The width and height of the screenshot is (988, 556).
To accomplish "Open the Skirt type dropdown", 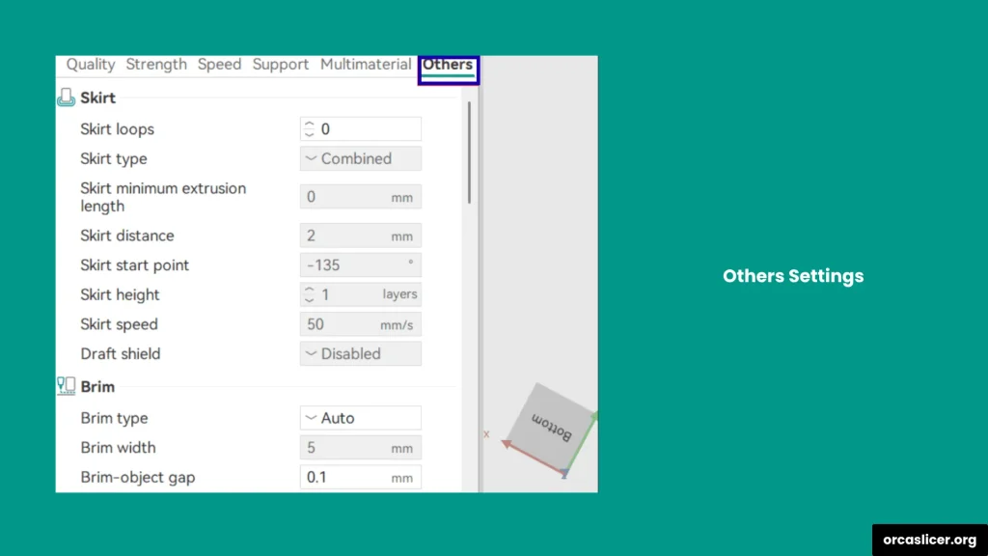I will coord(360,158).
